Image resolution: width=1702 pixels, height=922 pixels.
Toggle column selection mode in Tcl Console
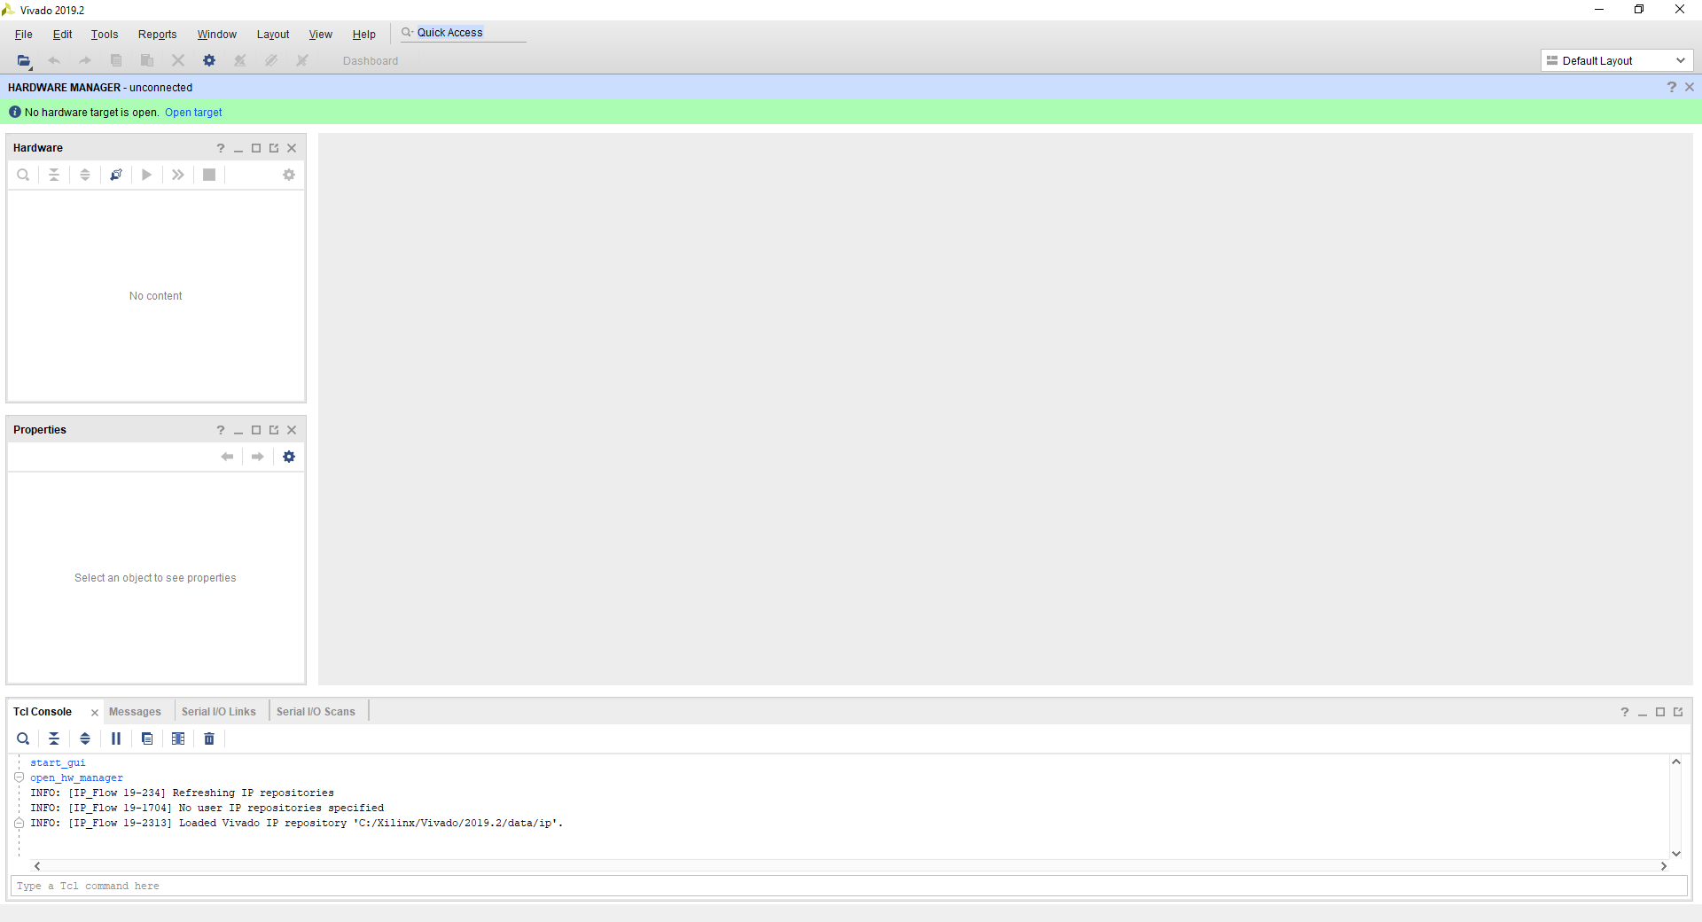pos(178,738)
